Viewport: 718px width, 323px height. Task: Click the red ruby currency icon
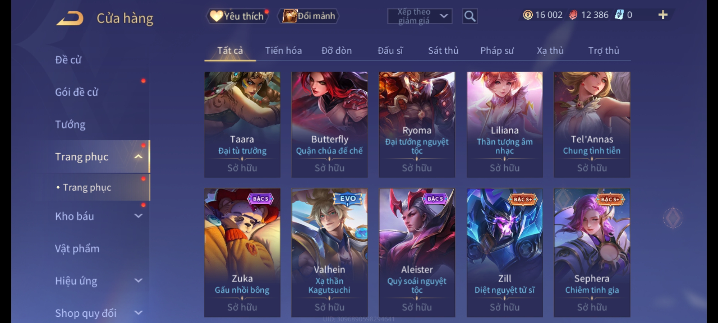tap(573, 15)
